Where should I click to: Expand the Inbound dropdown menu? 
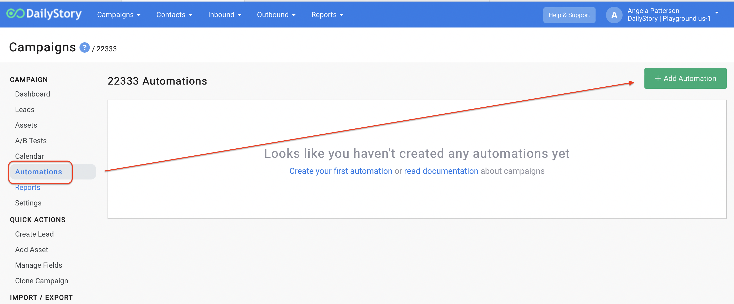pyautogui.click(x=224, y=15)
